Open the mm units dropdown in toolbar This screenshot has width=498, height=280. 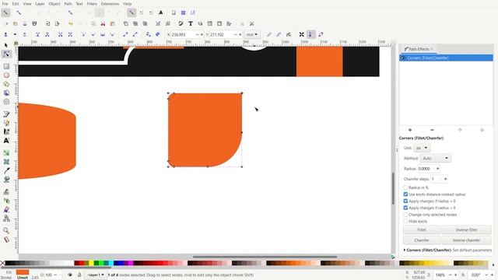[252, 34]
